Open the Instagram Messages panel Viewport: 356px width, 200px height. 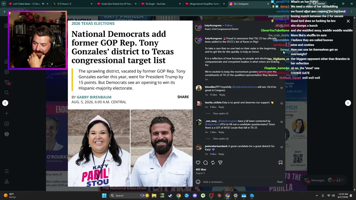click(x=324, y=180)
